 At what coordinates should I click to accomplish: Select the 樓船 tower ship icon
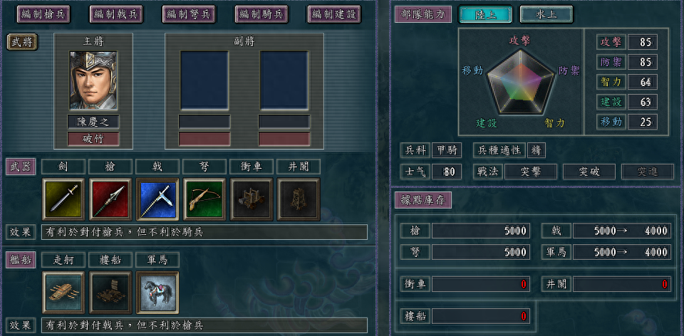coord(110,293)
